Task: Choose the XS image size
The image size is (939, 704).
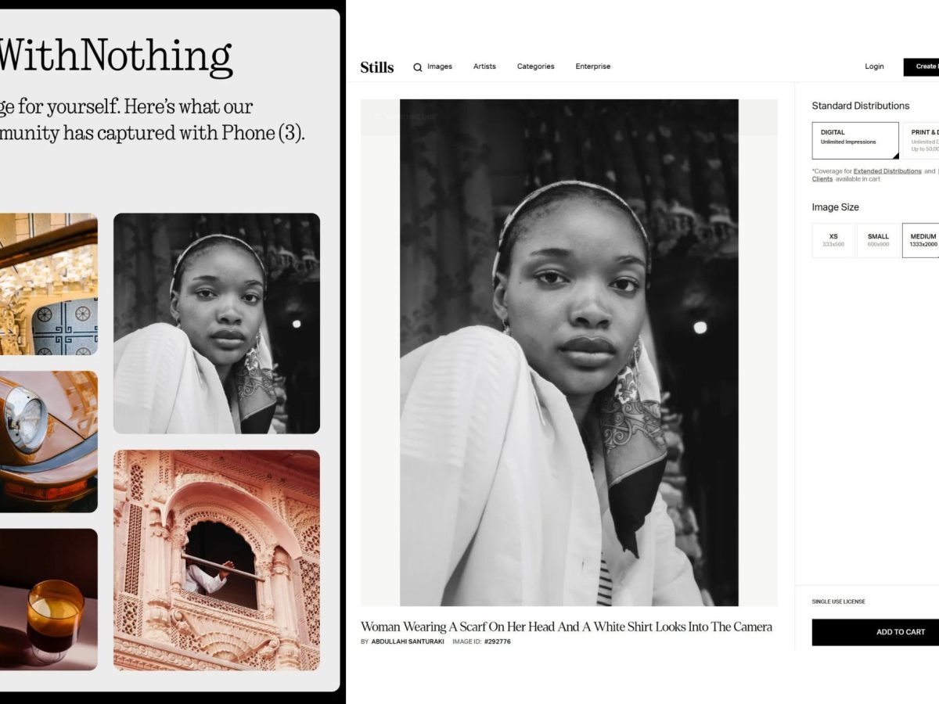Action: click(x=833, y=240)
